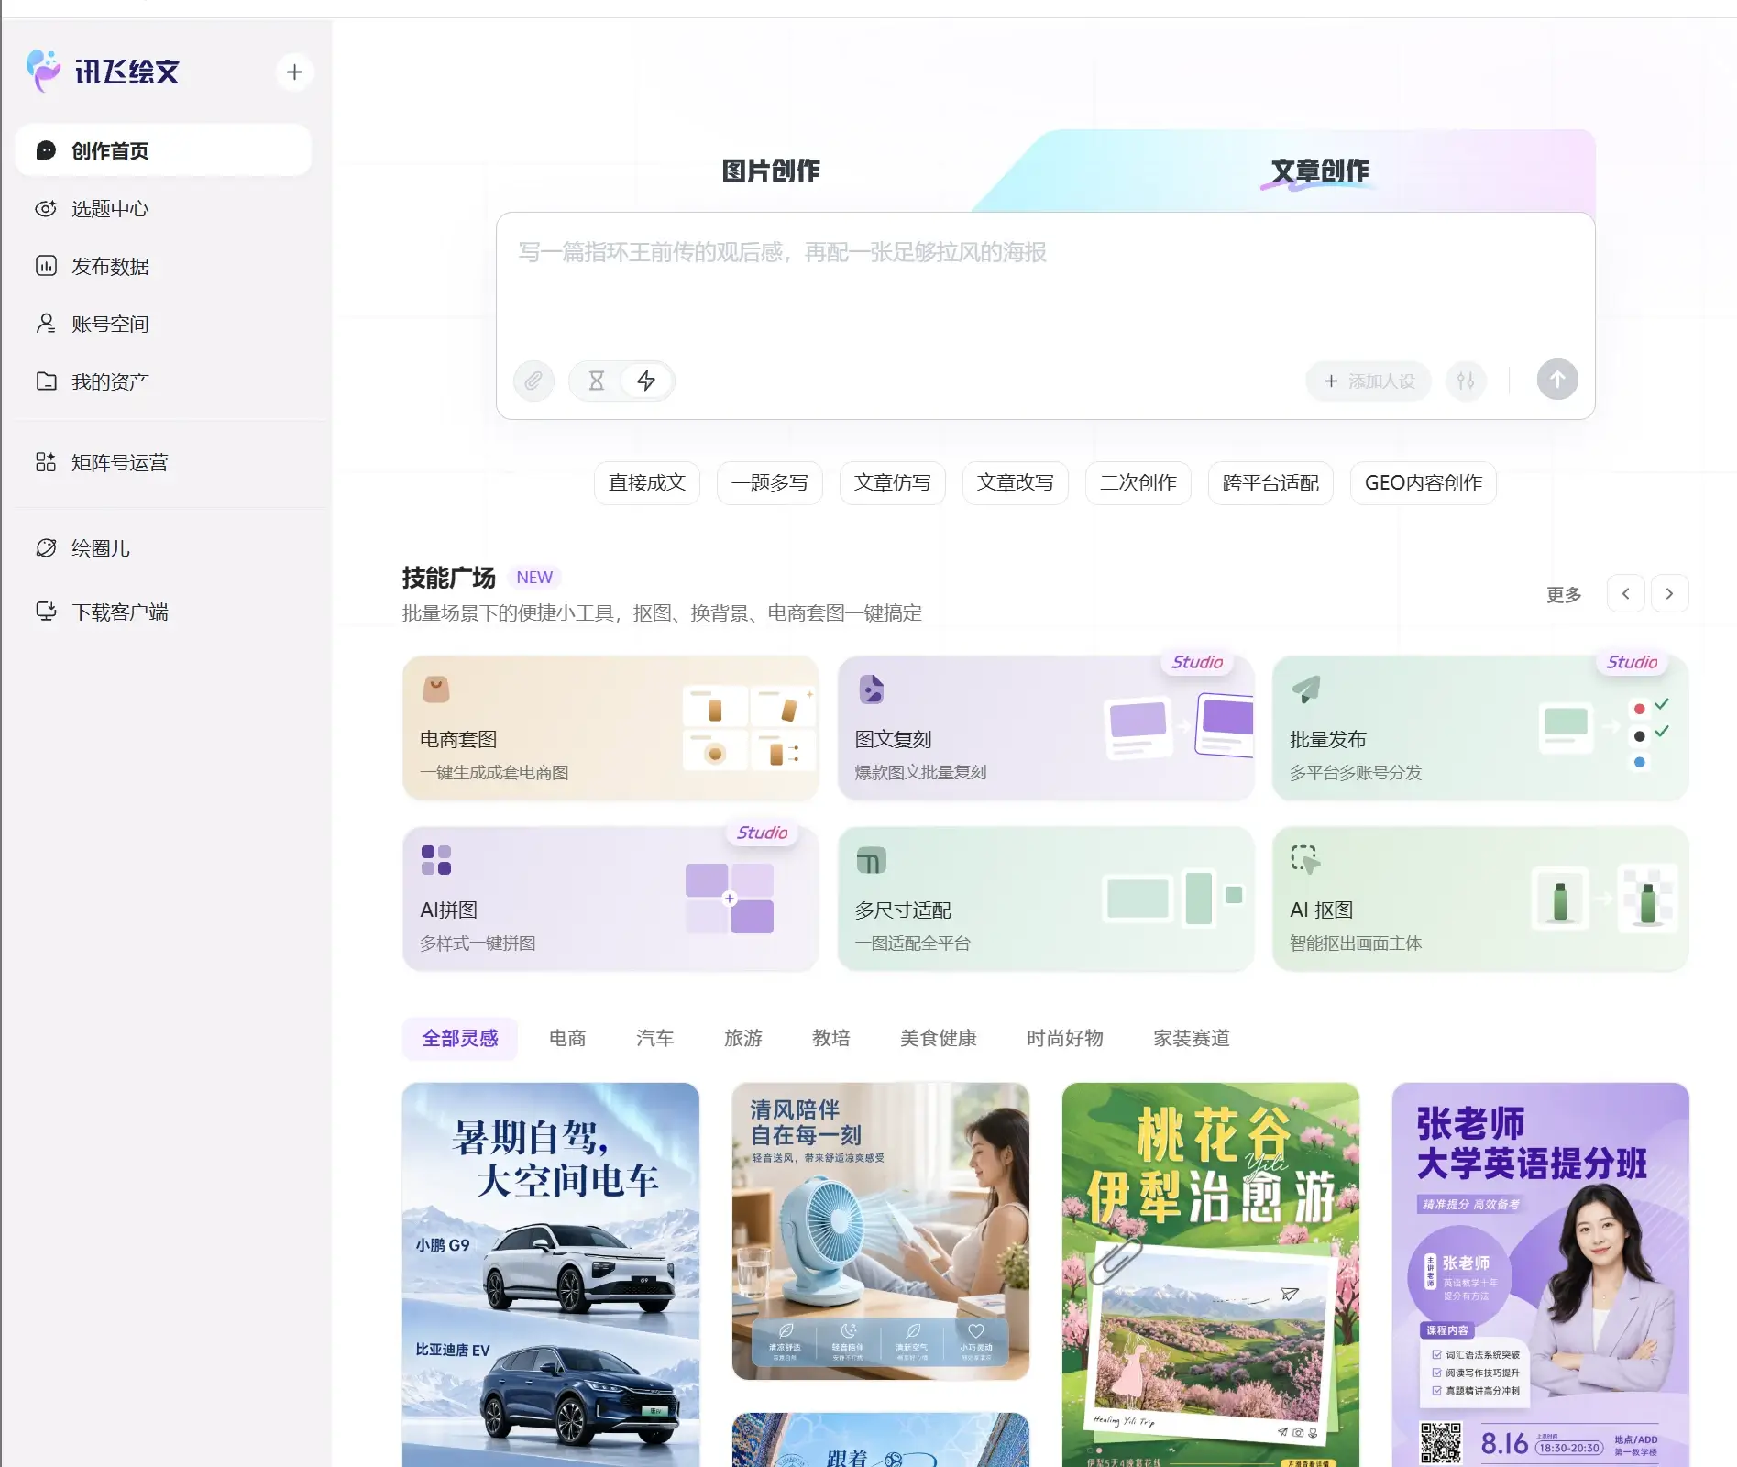This screenshot has width=1737, height=1467.
Task: Open the 张老师大学英语提分班 poster
Action: point(1541,1274)
